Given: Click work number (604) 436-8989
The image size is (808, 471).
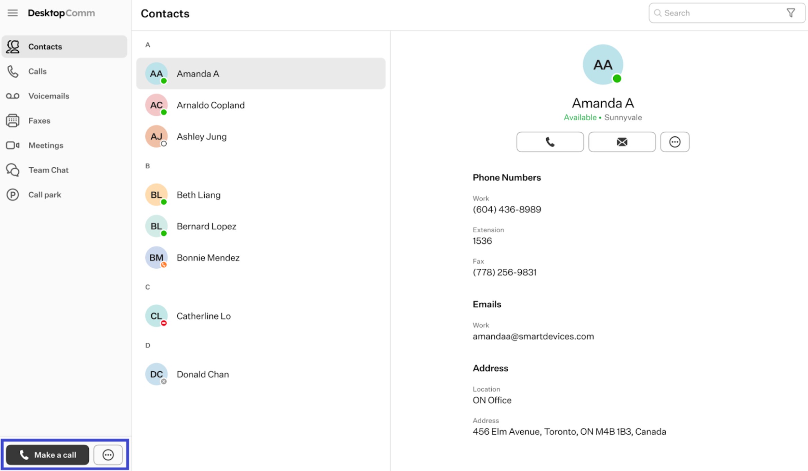Looking at the screenshot, I should pos(507,210).
